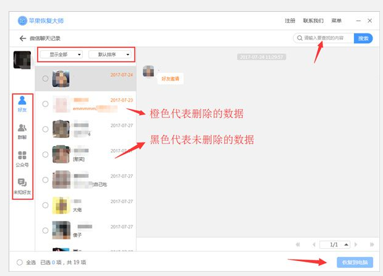Viewport: 383px width, 276px height.
Task: Open 联系我们 in the title bar
Action: pyautogui.click(x=313, y=21)
